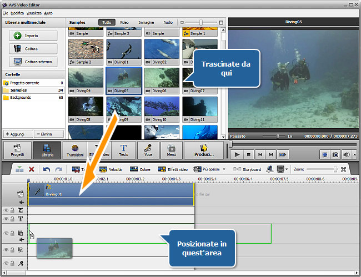Adjust thumbnail size slider in library
Screen dimensions: 361x277
(x=201, y=22)
